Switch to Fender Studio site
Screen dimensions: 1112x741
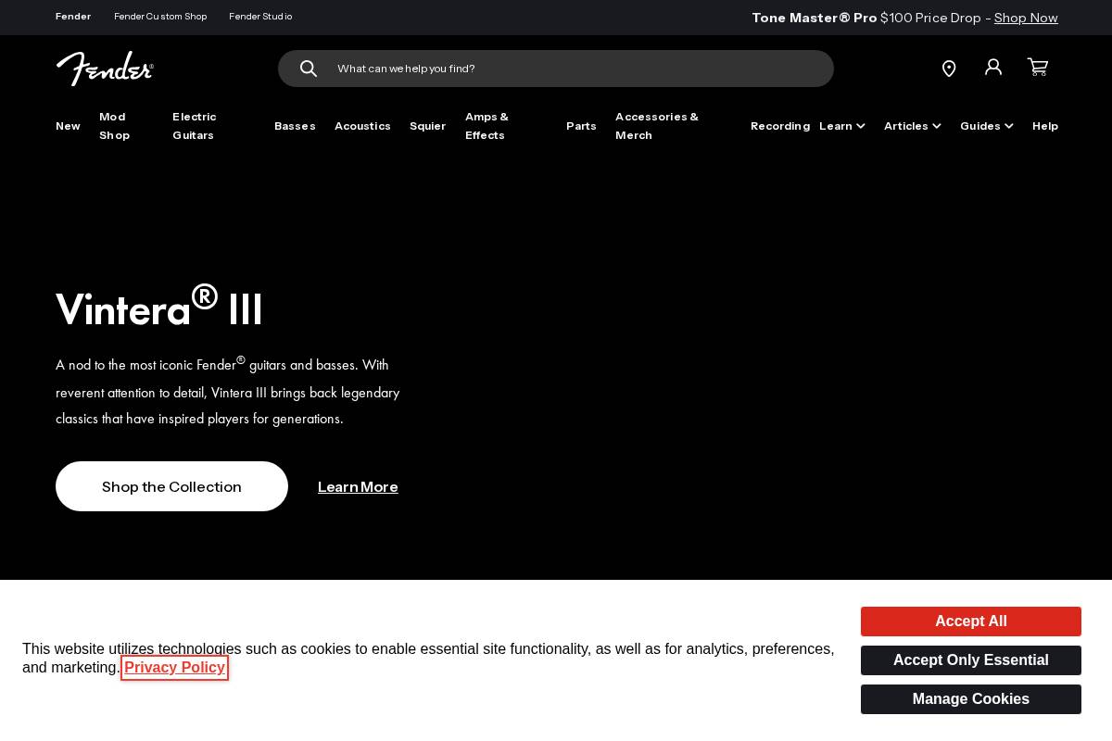[x=260, y=17]
